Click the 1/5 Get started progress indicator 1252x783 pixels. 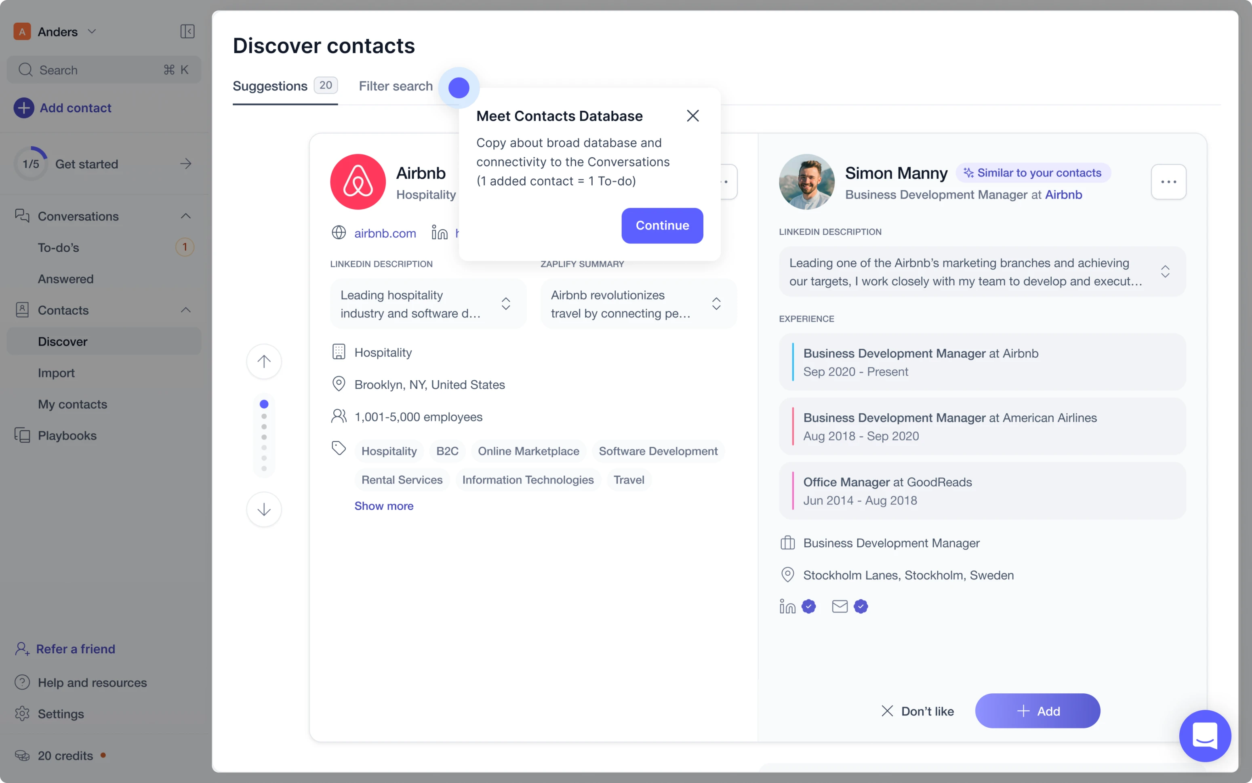[x=31, y=164]
